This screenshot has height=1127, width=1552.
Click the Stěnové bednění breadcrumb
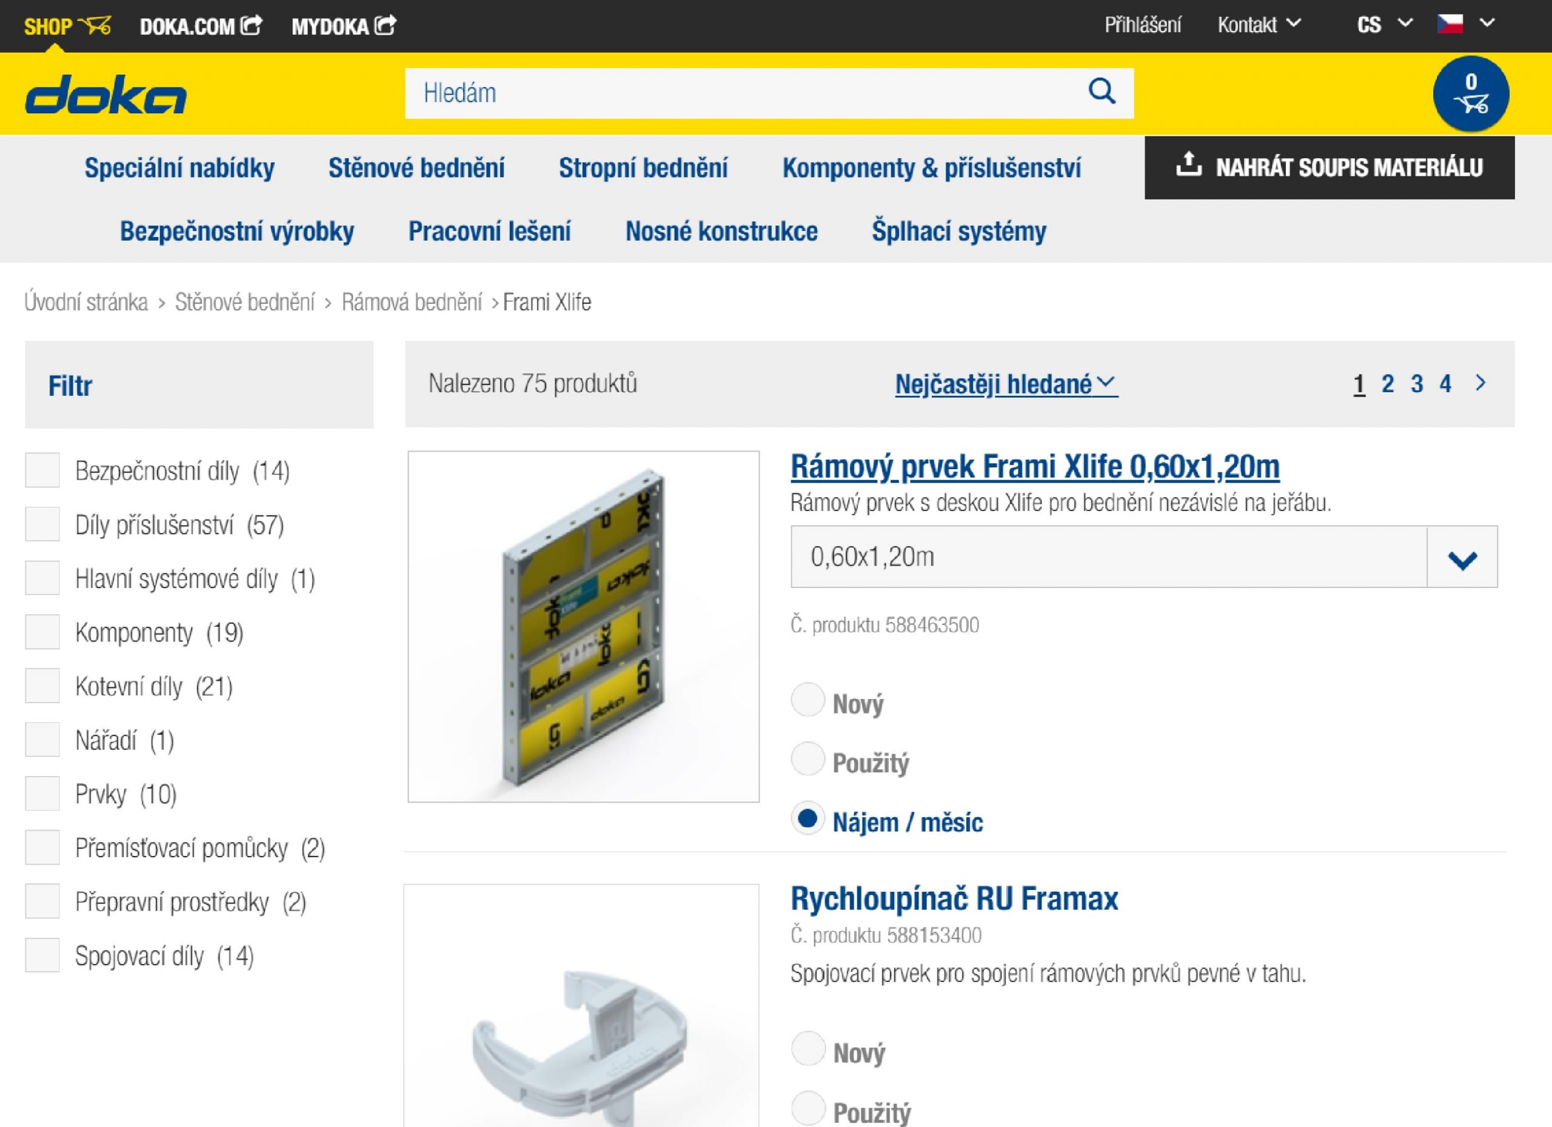[x=245, y=302]
